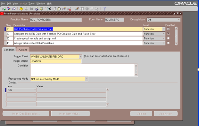199x126 pixels.
Task: Click down arrow of personalization list scrollbar
Action: [176, 44]
